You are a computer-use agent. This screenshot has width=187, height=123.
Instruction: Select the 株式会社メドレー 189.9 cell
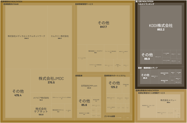[168, 101]
